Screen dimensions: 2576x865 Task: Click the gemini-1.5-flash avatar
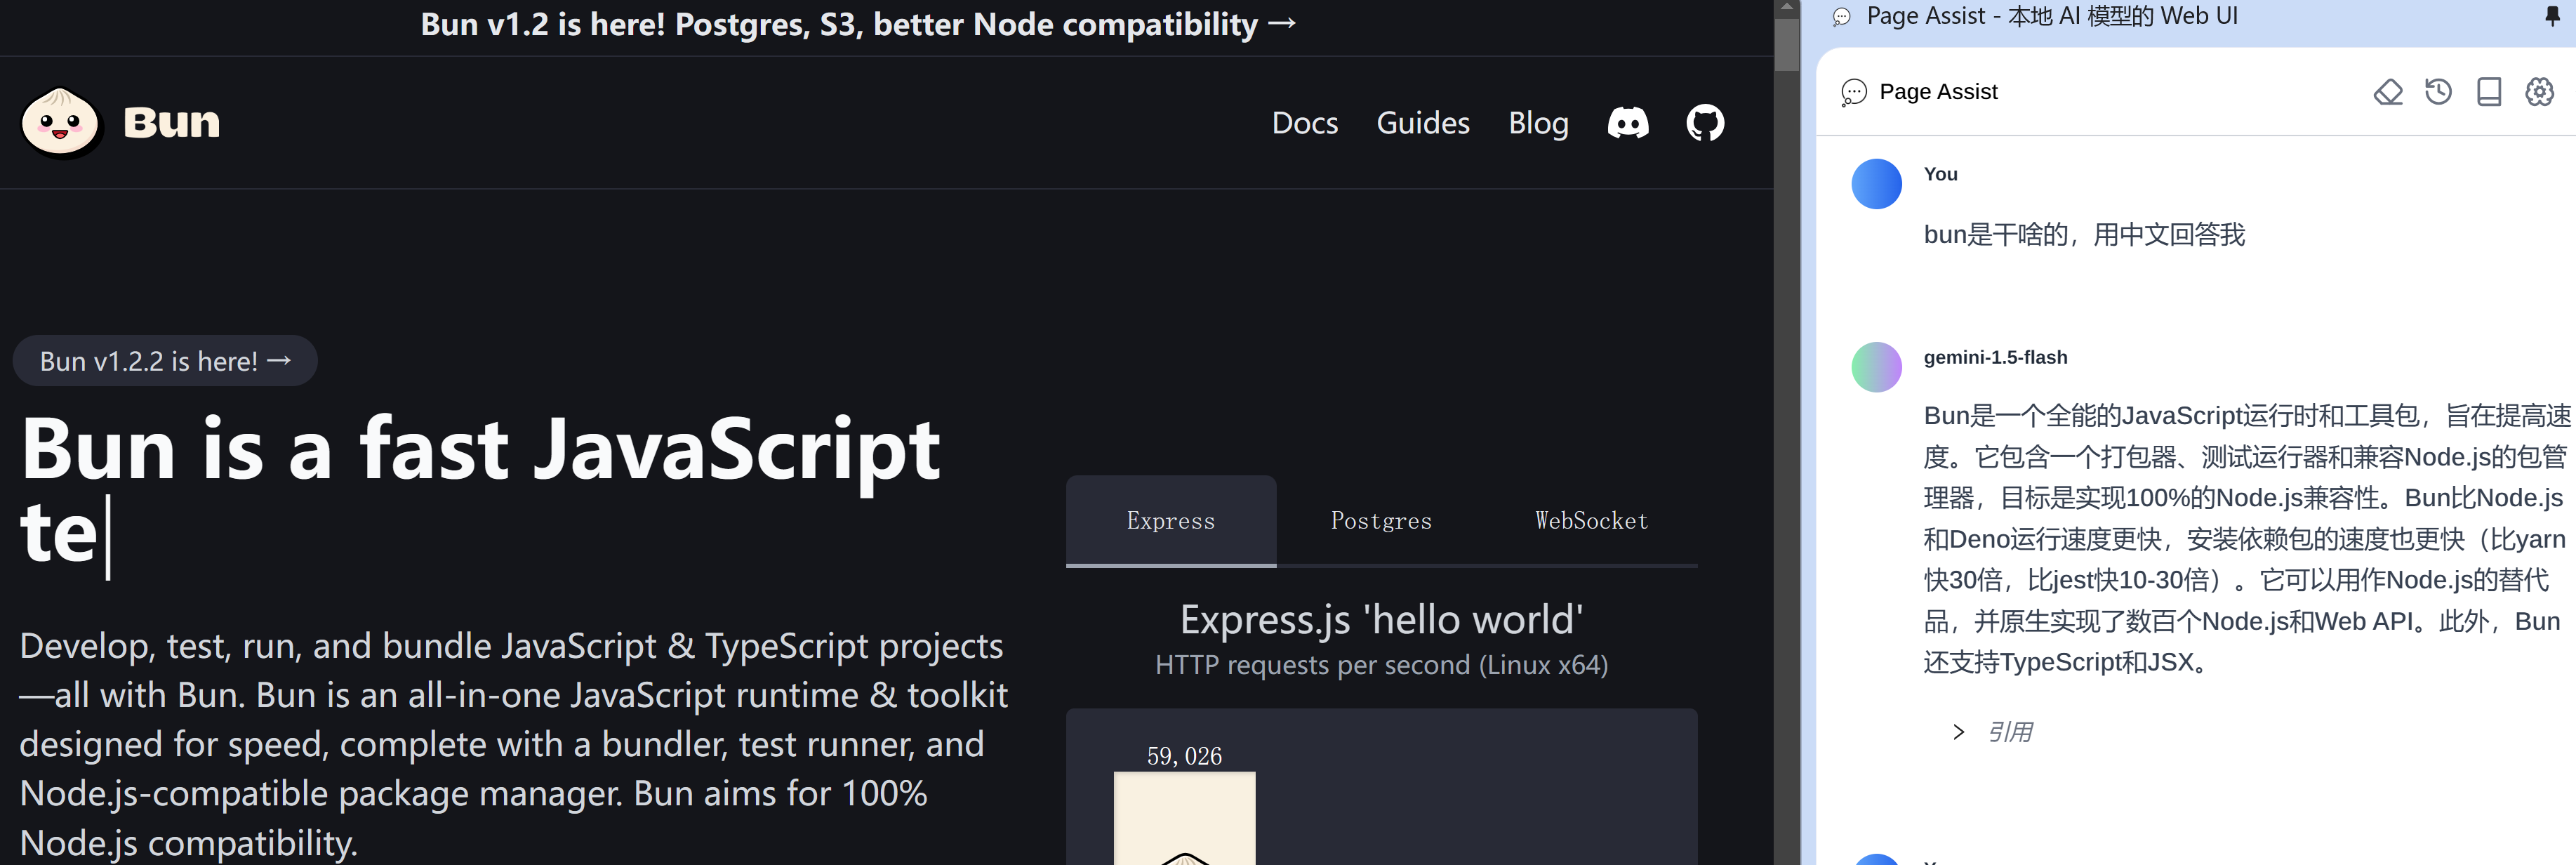tap(1876, 367)
